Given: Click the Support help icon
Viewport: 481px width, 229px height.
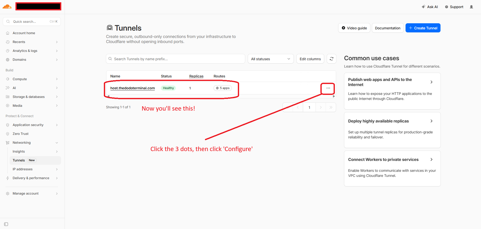Looking at the screenshot, I should [x=447, y=7].
